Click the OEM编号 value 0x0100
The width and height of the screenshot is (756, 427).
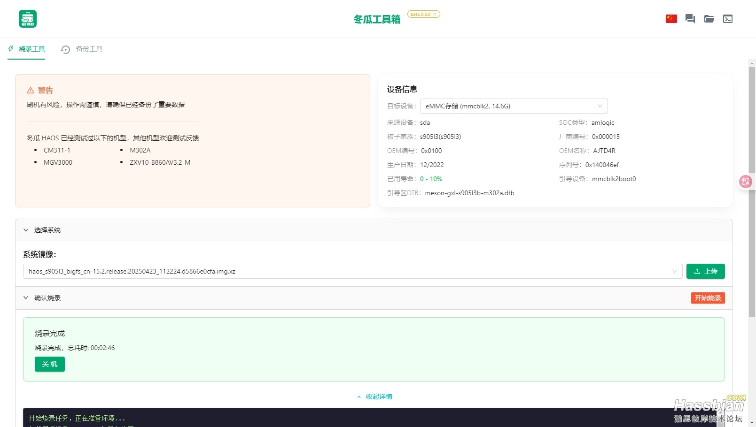coord(431,151)
